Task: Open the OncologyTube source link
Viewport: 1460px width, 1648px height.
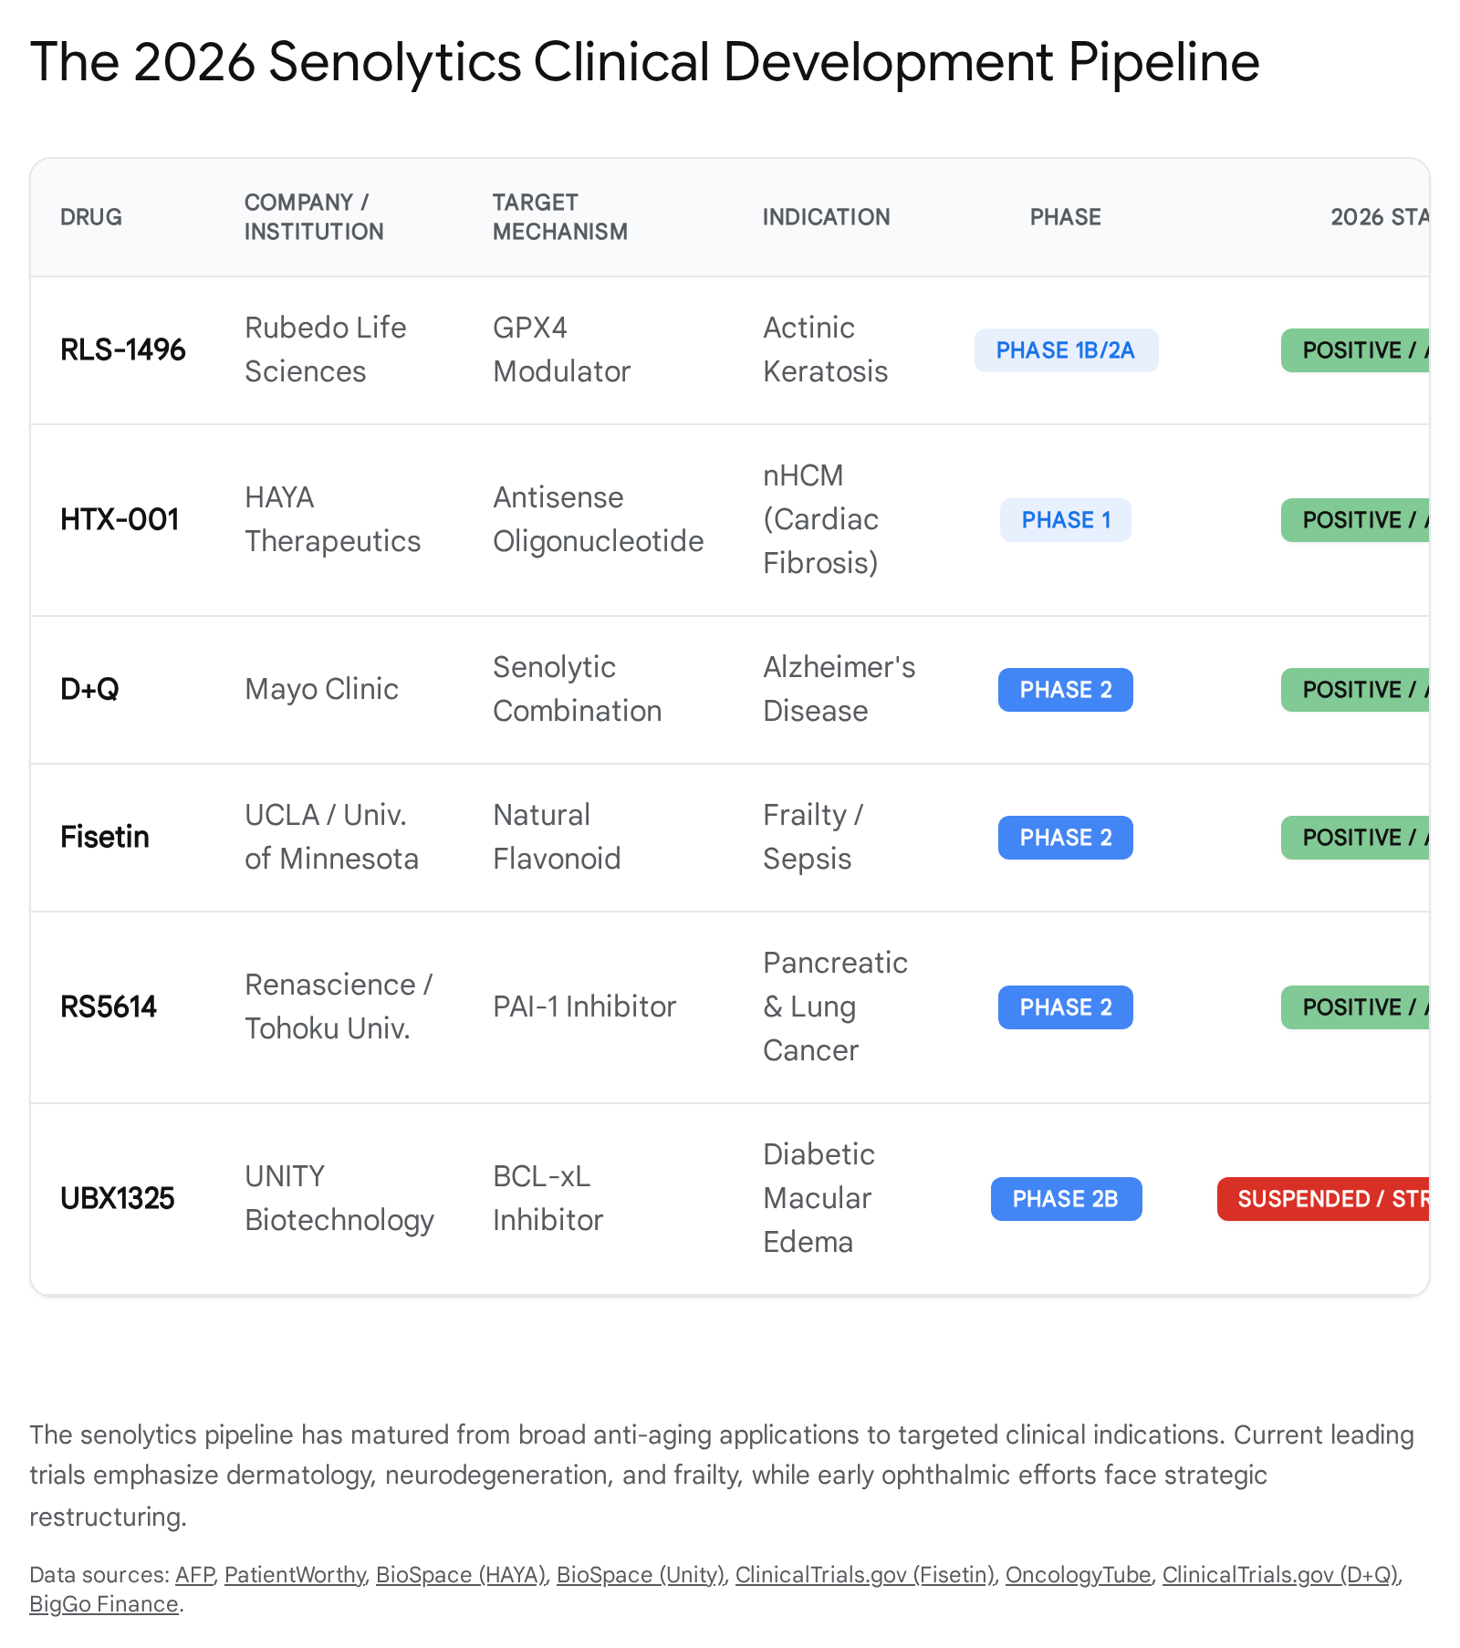Action: tap(1078, 1574)
